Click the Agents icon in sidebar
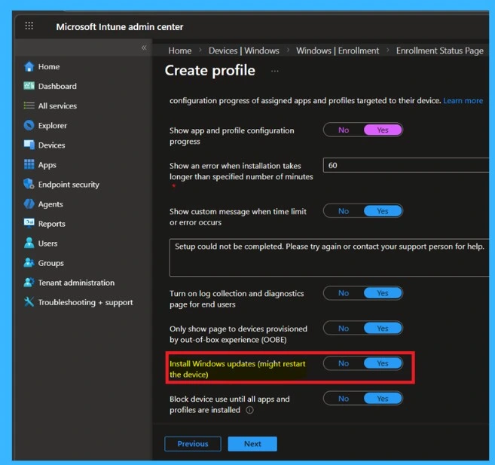 click(29, 204)
